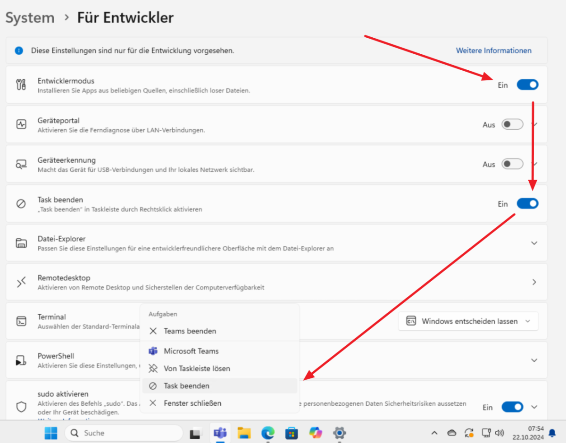The image size is (566, 443).
Task: Open network status tray icon
Action: [x=486, y=433]
